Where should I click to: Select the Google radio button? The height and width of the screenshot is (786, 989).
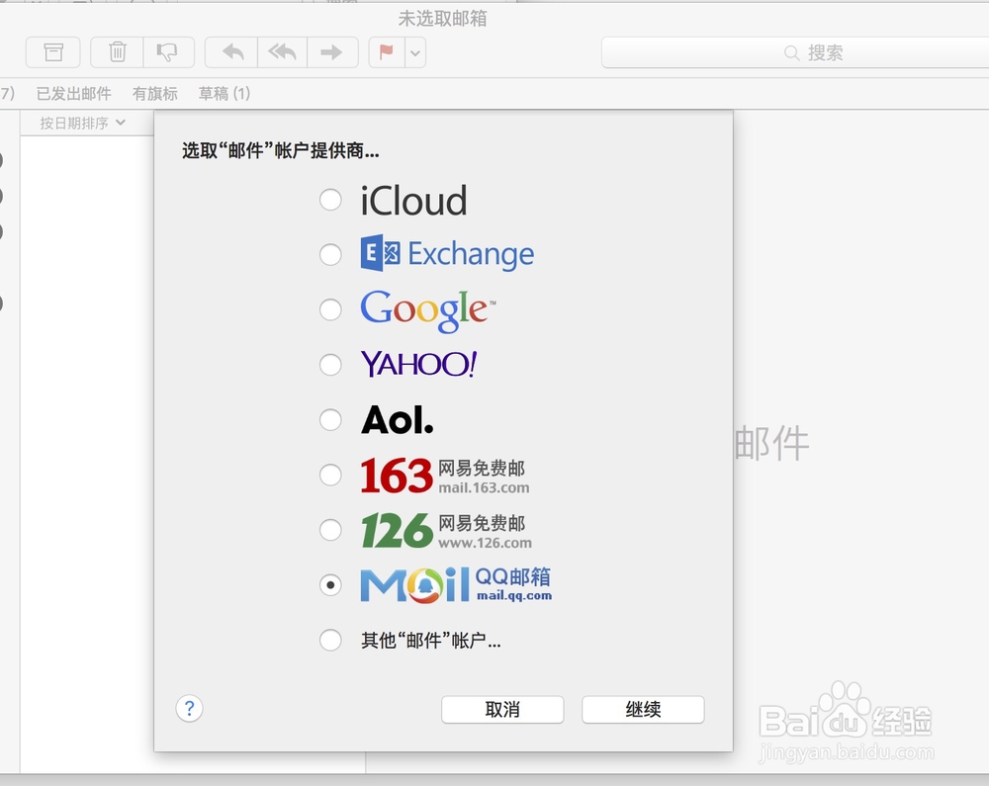330,309
